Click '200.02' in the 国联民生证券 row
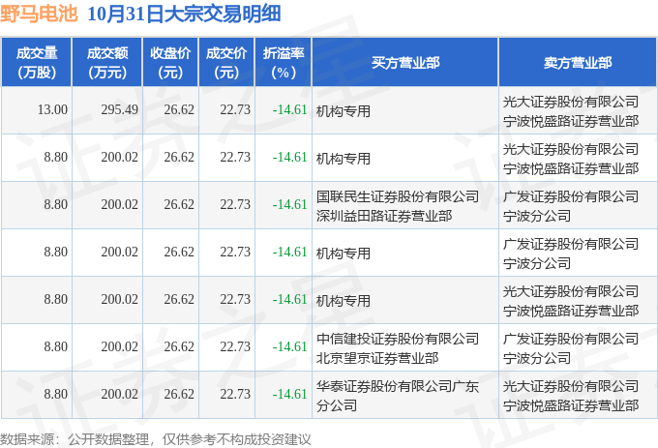Screen dimensions: 658x448 119,205
